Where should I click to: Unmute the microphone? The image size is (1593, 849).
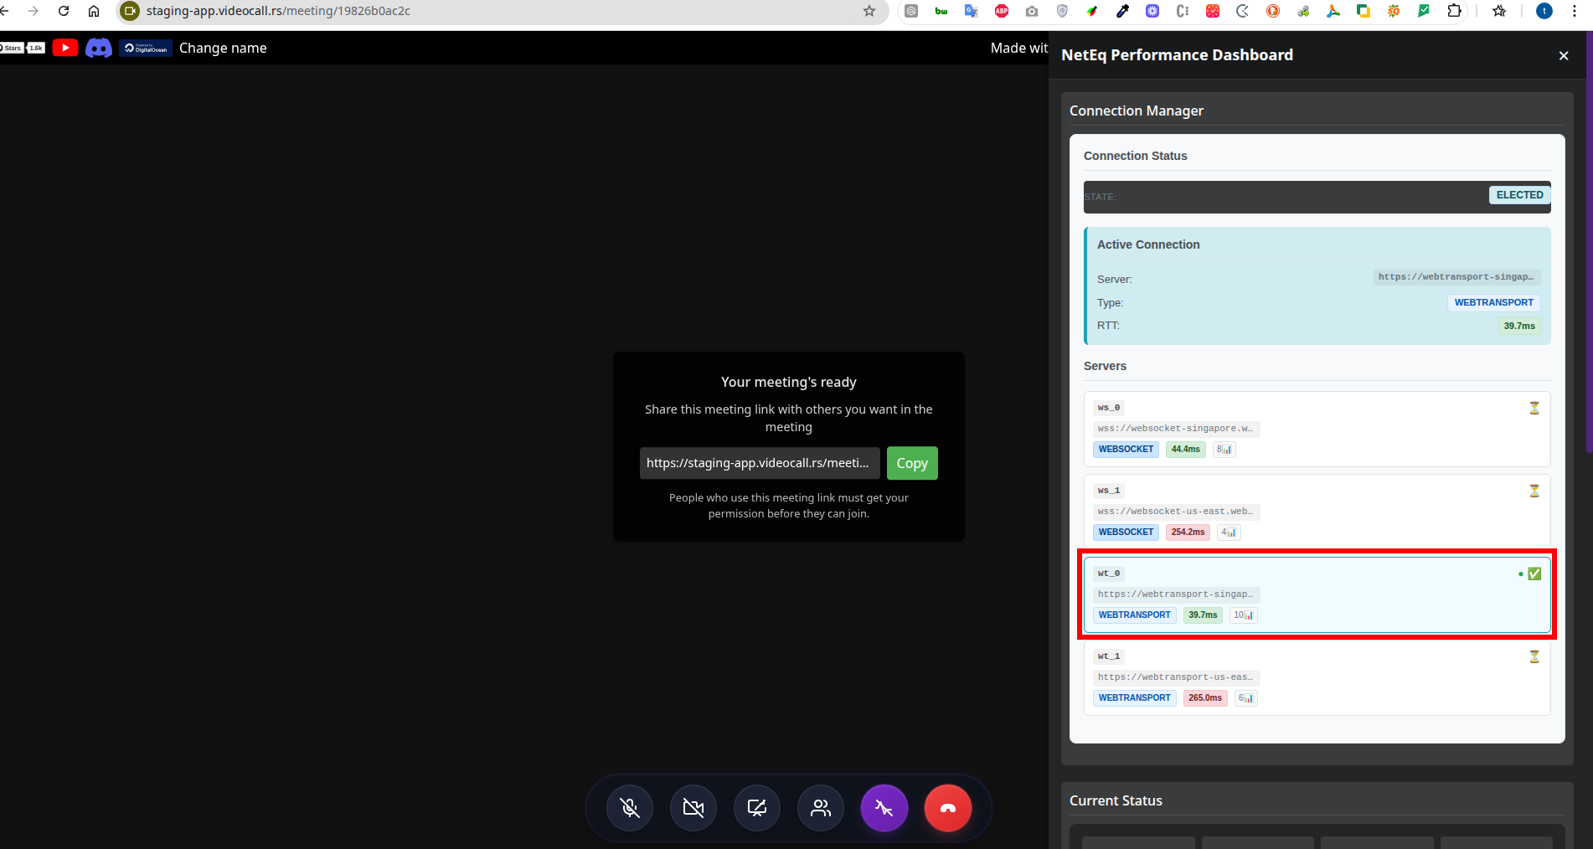629,808
